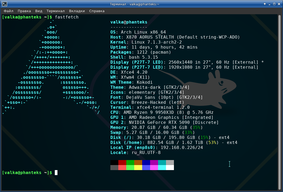The image size is (283, 192).
Task: Click the 'valka@phanteks' header in fastfetch output
Action: click(x=129, y=22)
